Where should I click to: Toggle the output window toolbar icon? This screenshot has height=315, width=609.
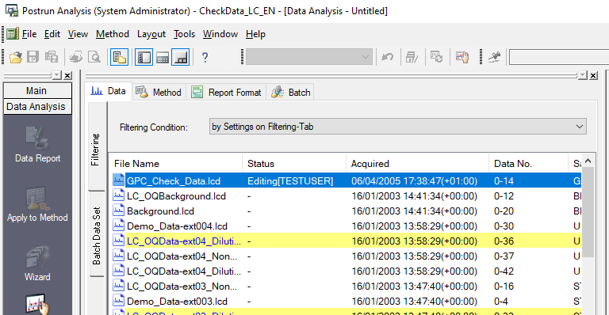tap(181, 57)
